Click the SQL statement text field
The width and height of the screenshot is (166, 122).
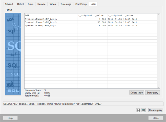pyautogui.click(x=83, y=104)
